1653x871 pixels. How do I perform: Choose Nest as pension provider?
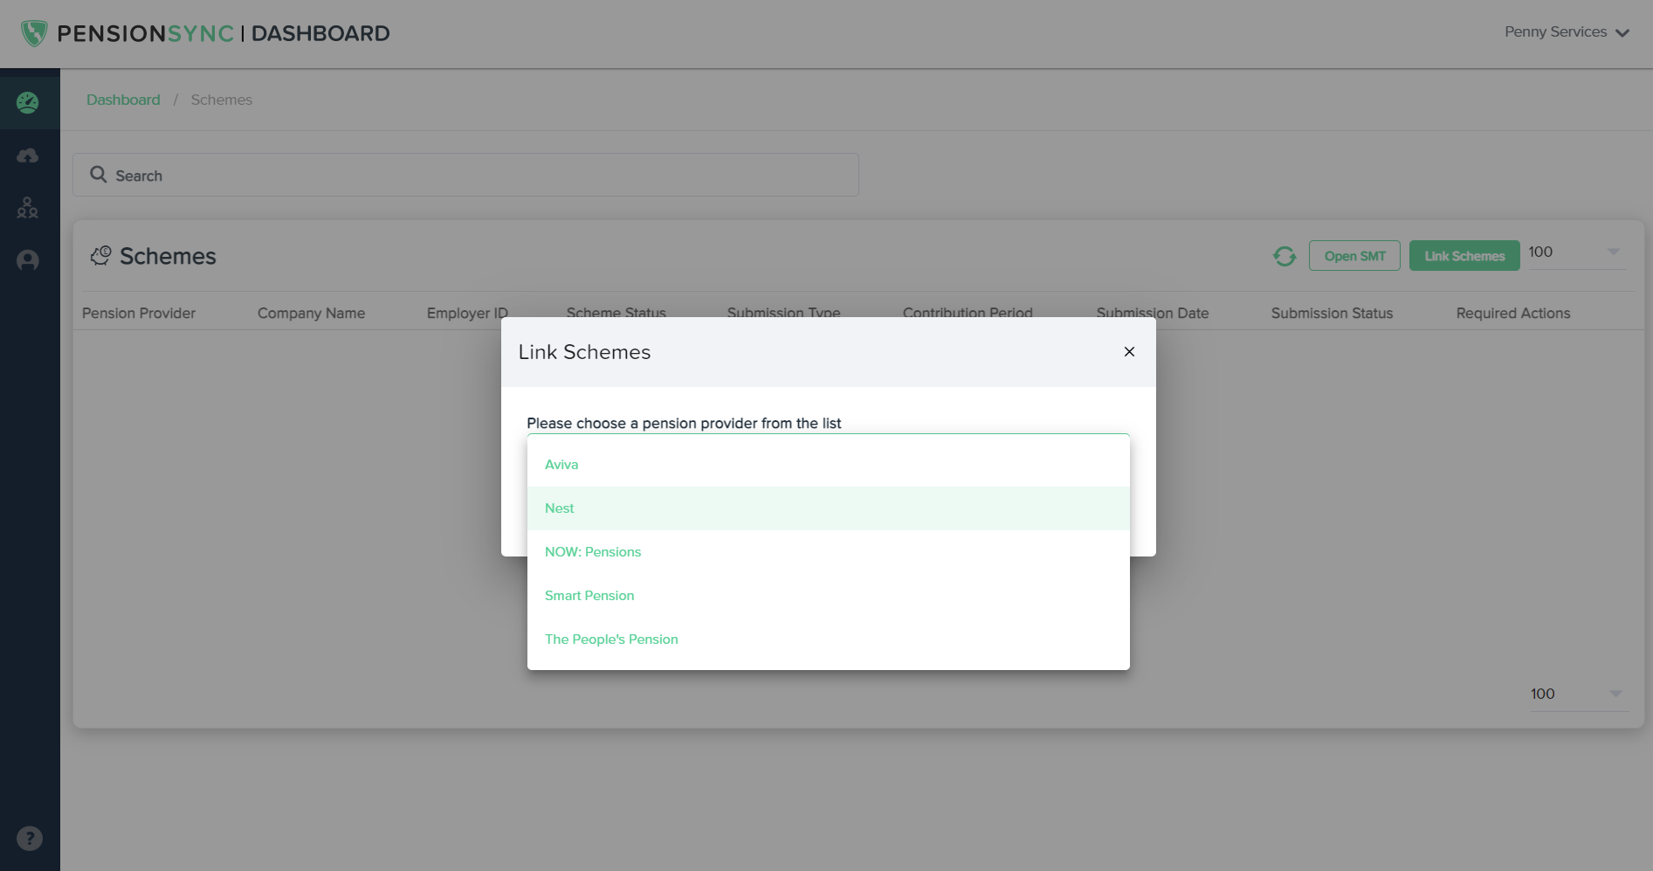(x=560, y=508)
